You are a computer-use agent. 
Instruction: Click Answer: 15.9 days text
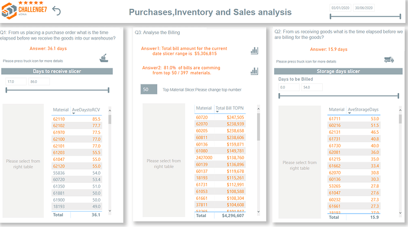click(x=329, y=50)
